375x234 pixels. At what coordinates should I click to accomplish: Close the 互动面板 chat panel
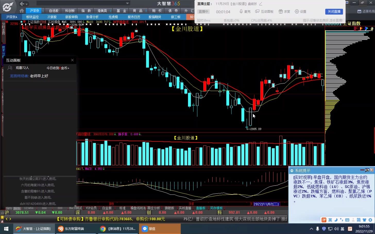coord(72,60)
